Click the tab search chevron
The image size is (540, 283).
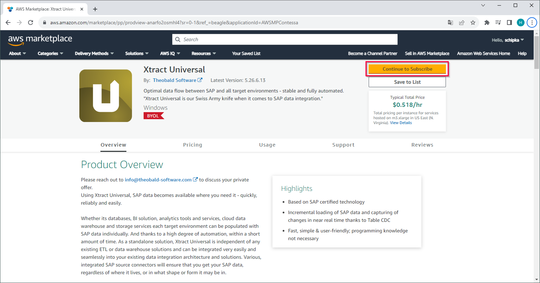[483, 5]
